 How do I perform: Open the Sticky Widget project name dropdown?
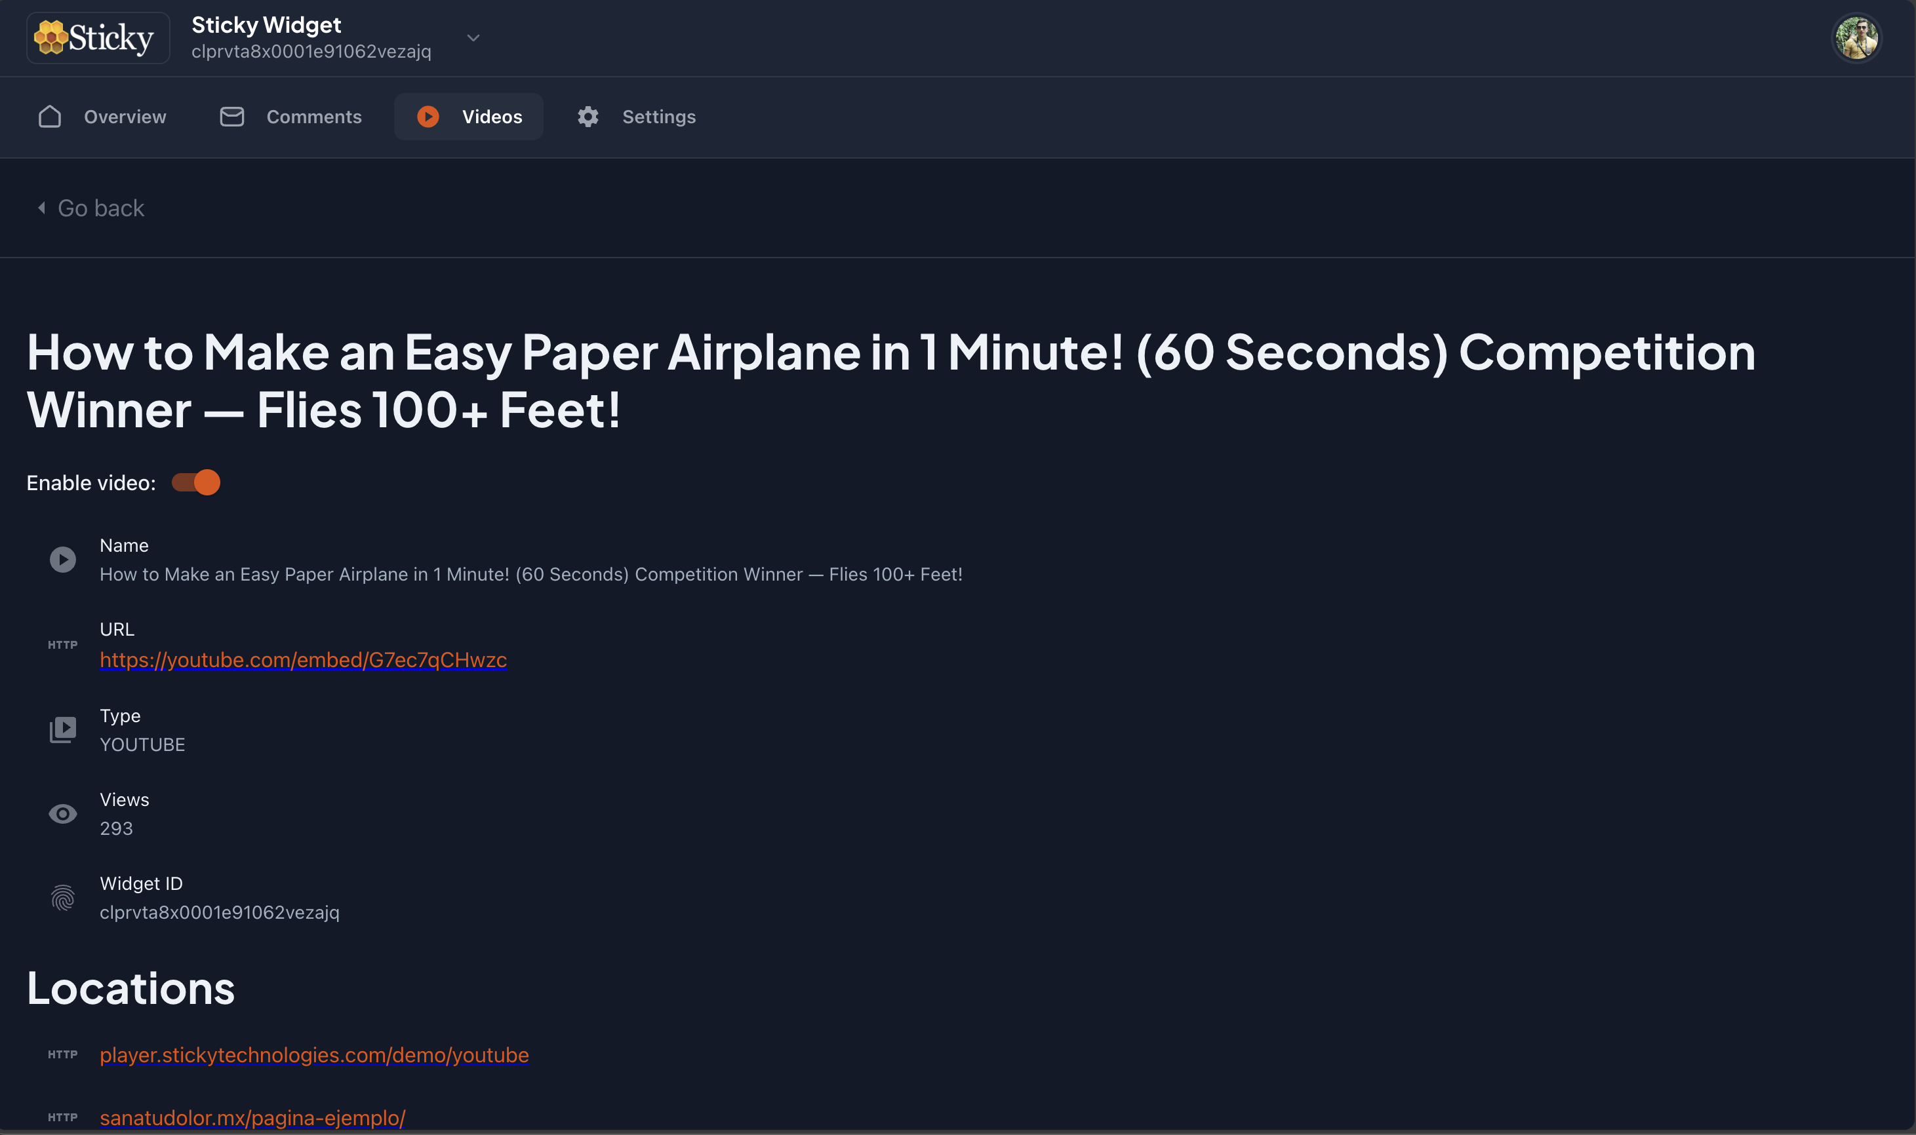pos(266,26)
